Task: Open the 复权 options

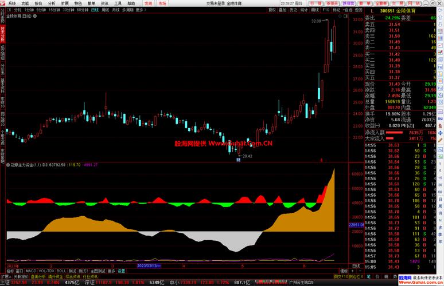Action: pos(272,10)
